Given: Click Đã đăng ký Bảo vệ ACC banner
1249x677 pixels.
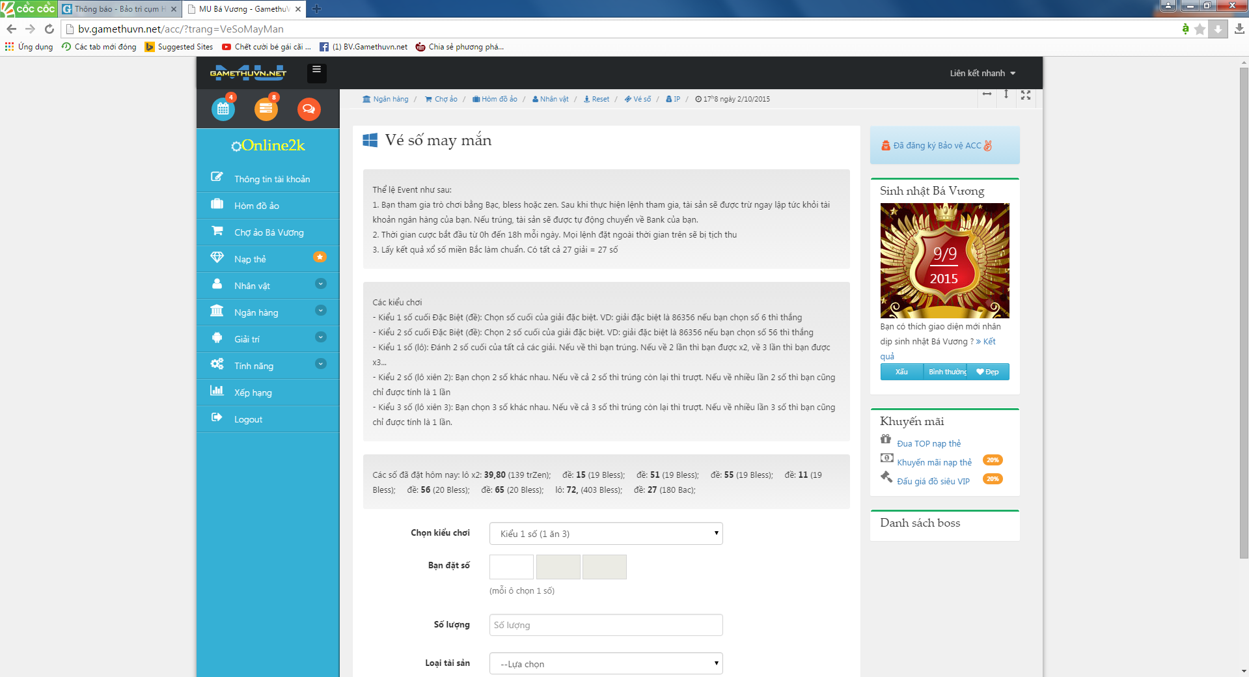Looking at the screenshot, I should [x=944, y=145].
